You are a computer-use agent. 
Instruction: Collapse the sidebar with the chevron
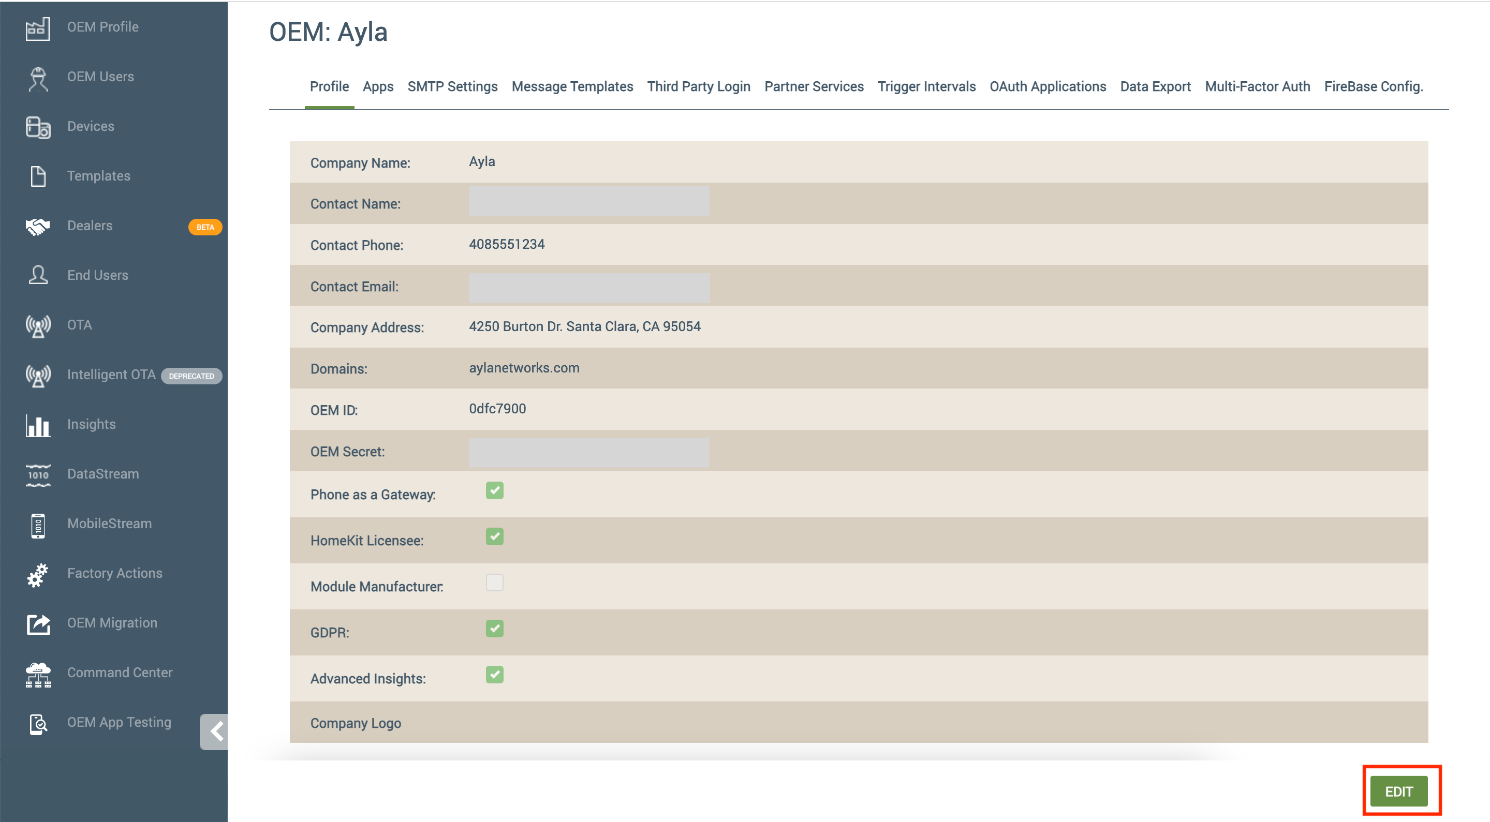coord(215,731)
